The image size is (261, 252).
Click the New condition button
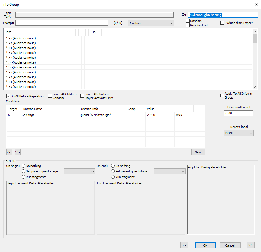click(x=198, y=152)
